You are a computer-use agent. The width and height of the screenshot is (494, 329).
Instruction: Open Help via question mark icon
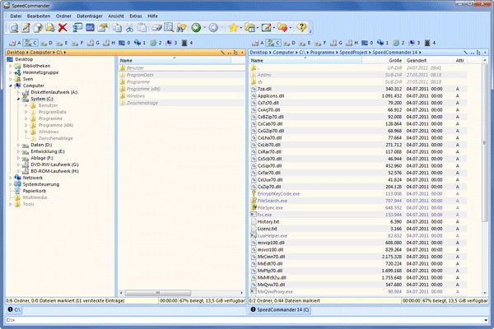tap(301, 28)
